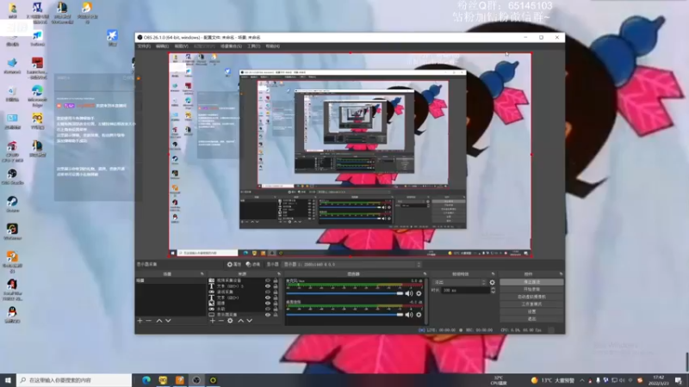Toggle visibility of 游戏采集 source
This screenshot has width=689, height=387.
tap(268, 292)
